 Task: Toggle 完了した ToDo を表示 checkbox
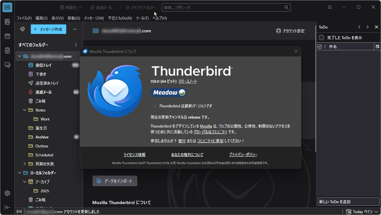coord(321,37)
